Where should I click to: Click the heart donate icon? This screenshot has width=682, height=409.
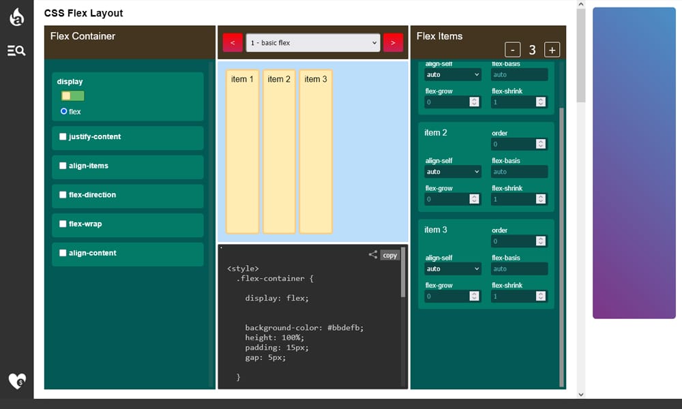click(17, 381)
